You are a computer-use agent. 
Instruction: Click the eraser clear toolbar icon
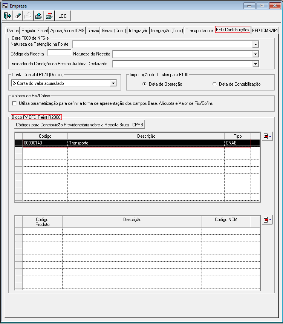(x=18, y=16)
